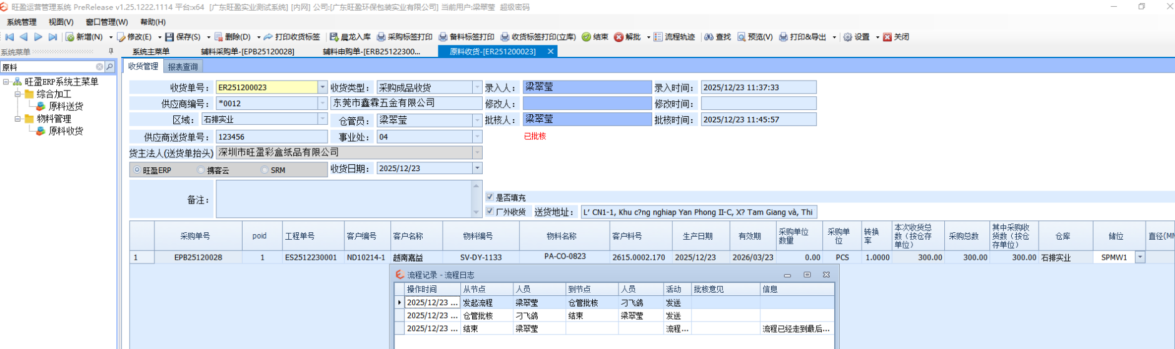
Task: Open the 收货日期 date dropdown
Action: click(477, 168)
